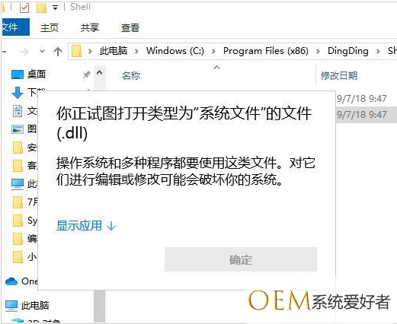Viewport: 397px width, 324px height.
Task: Click the up-directory arrow icon
Action: [58, 52]
